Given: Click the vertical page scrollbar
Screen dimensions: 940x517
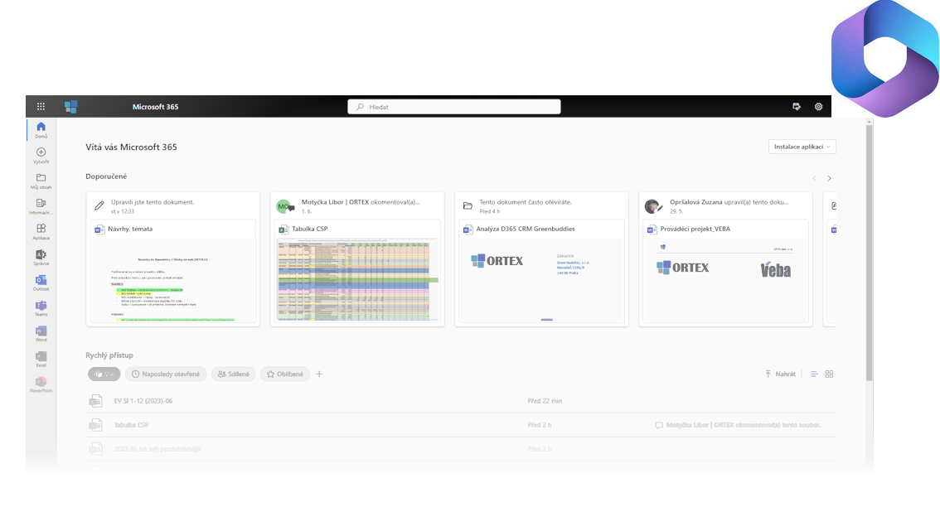Looking at the screenshot, I should click(870, 252).
